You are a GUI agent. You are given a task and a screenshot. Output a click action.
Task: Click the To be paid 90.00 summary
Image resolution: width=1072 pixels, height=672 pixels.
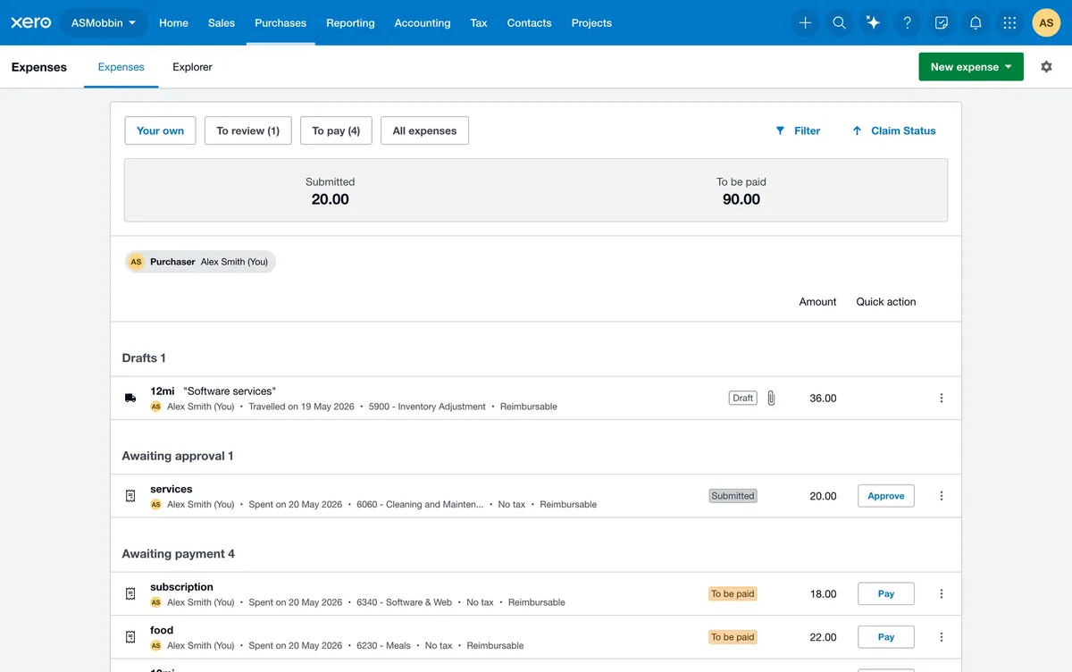pyautogui.click(x=741, y=191)
